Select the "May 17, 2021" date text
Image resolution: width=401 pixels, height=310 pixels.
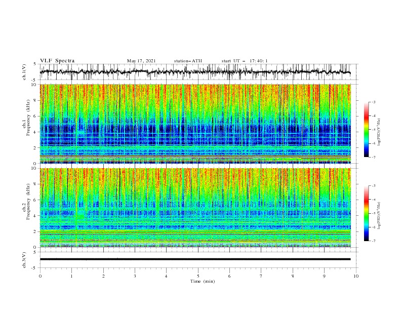[x=141, y=61]
